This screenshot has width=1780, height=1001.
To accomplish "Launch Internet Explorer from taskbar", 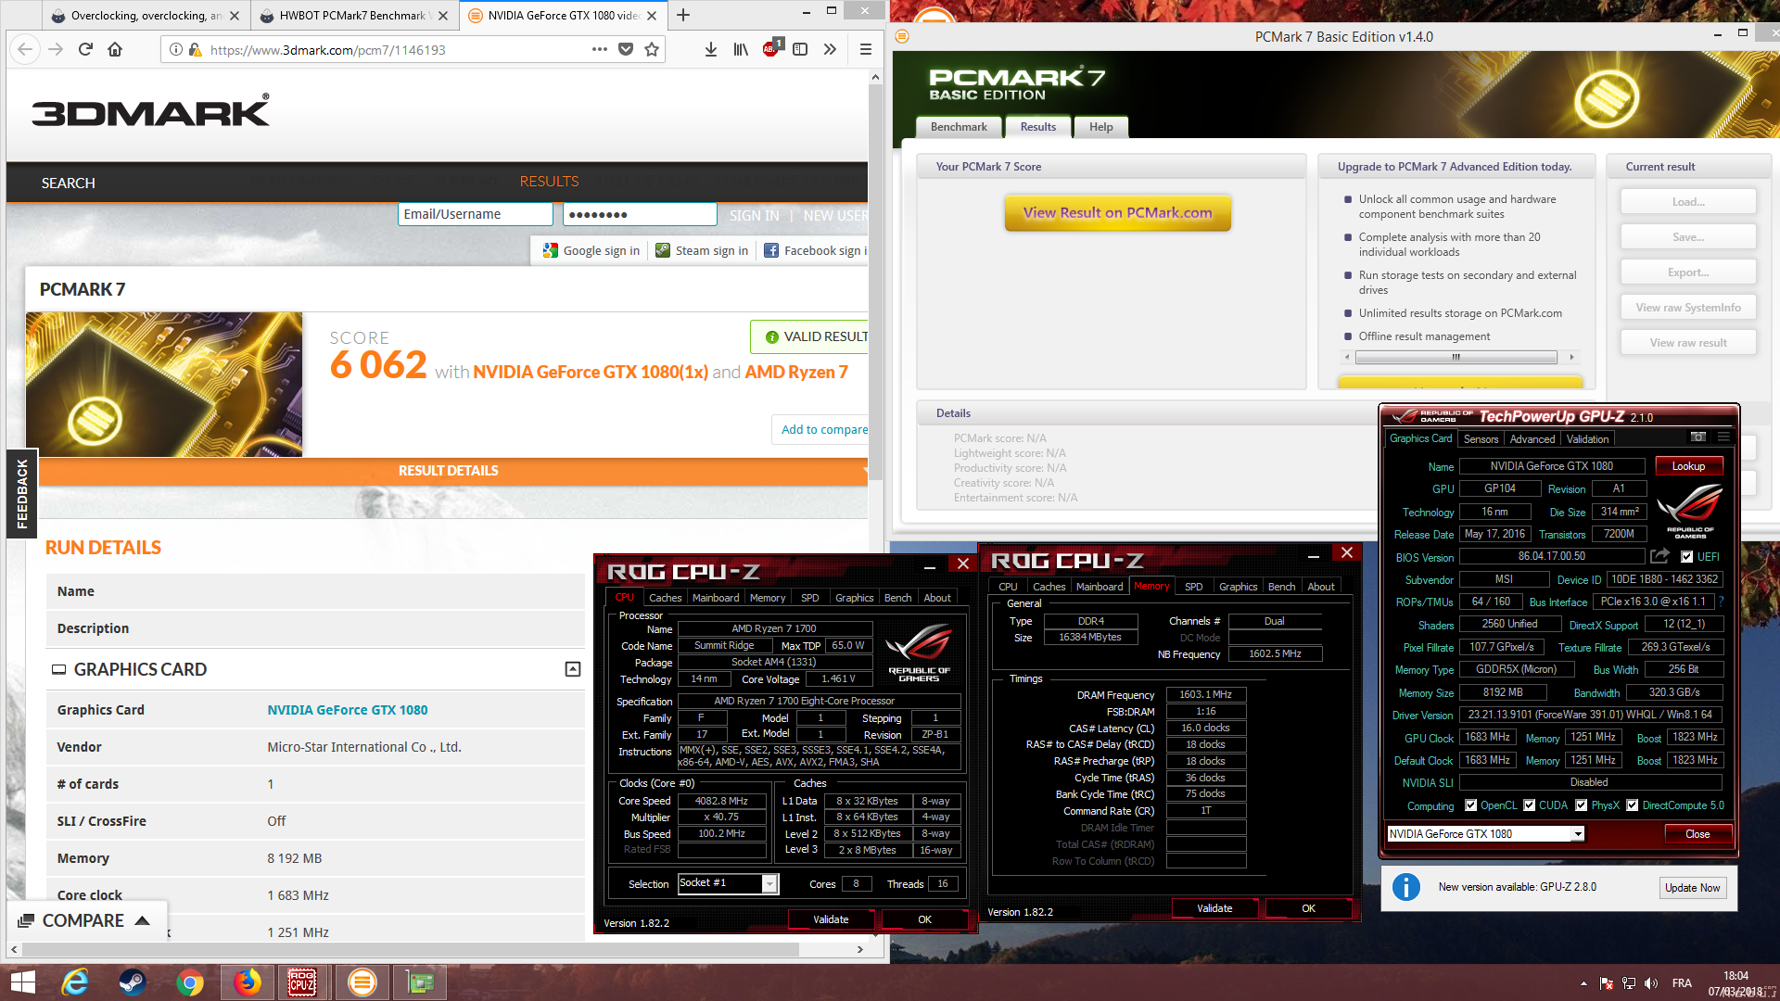I will pyautogui.click(x=75, y=982).
